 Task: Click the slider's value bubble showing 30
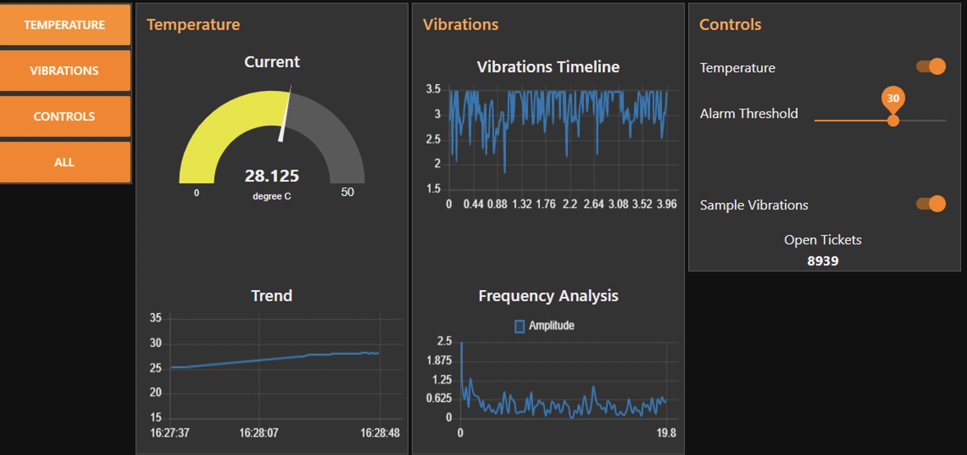(x=893, y=98)
